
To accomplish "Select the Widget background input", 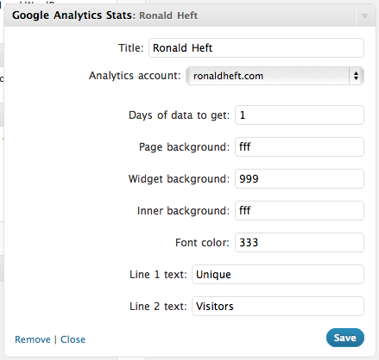I will 300,179.
